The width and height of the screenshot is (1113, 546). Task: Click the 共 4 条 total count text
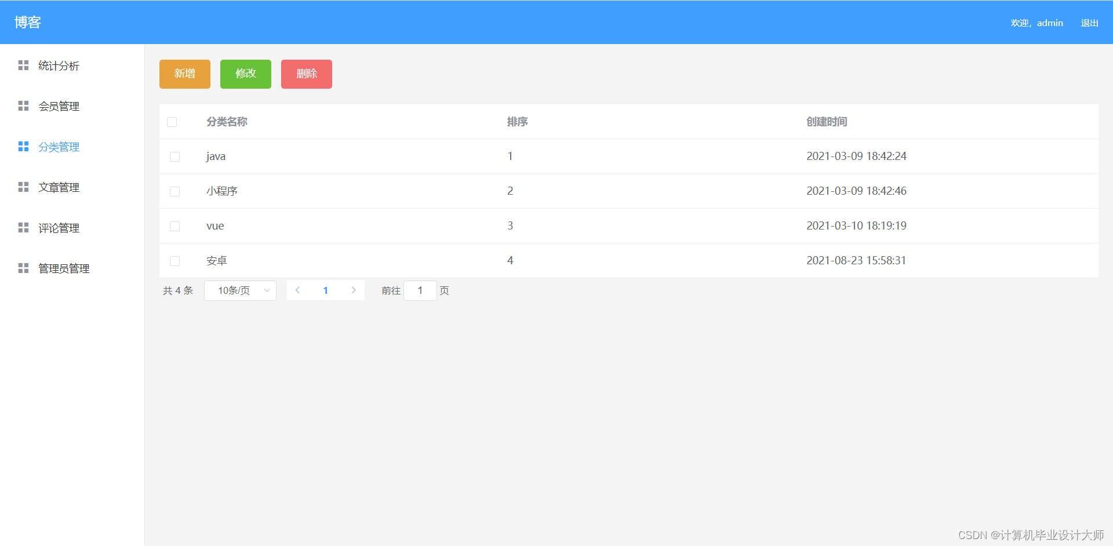pyautogui.click(x=178, y=290)
